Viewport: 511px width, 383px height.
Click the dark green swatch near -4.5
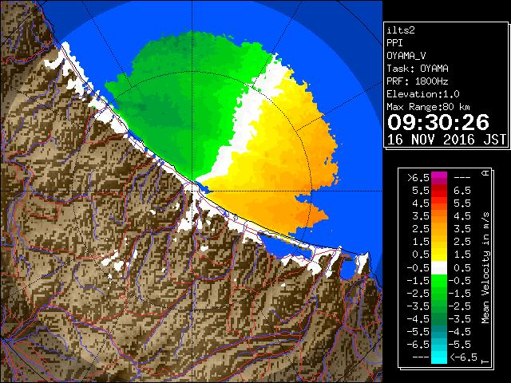pos(439,319)
